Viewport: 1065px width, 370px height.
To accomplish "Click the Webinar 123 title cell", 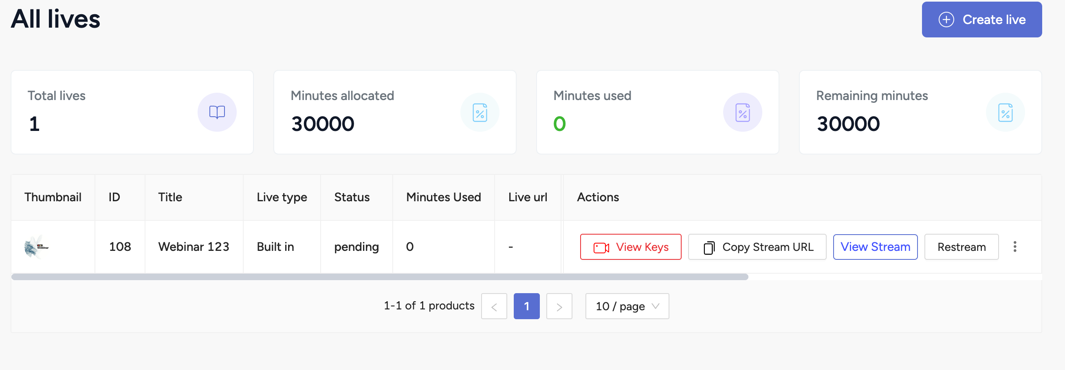I will [x=194, y=247].
